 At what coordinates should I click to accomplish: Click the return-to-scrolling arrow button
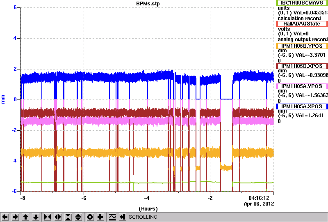(x=122, y=217)
